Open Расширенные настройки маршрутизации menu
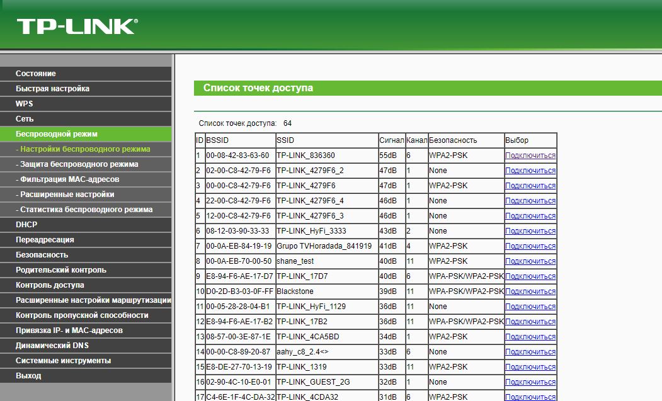The width and height of the screenshot is (662, 401). (x=86, y=300)
